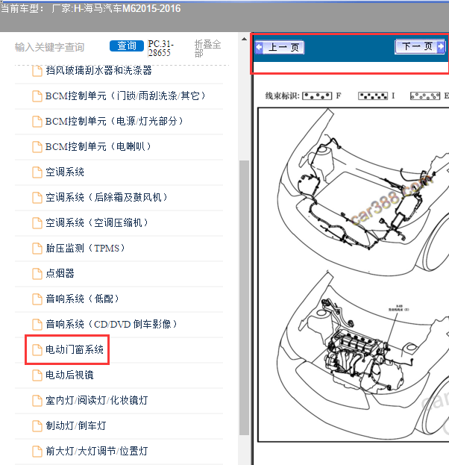Open 前大灯/大灯调节/位置灯 entry
449x465 pixels.
97,451
